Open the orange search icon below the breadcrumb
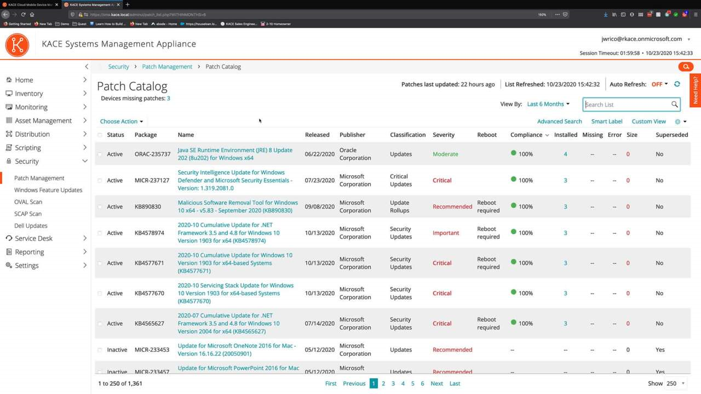This screenshot has height=394, width=701. 685,66
